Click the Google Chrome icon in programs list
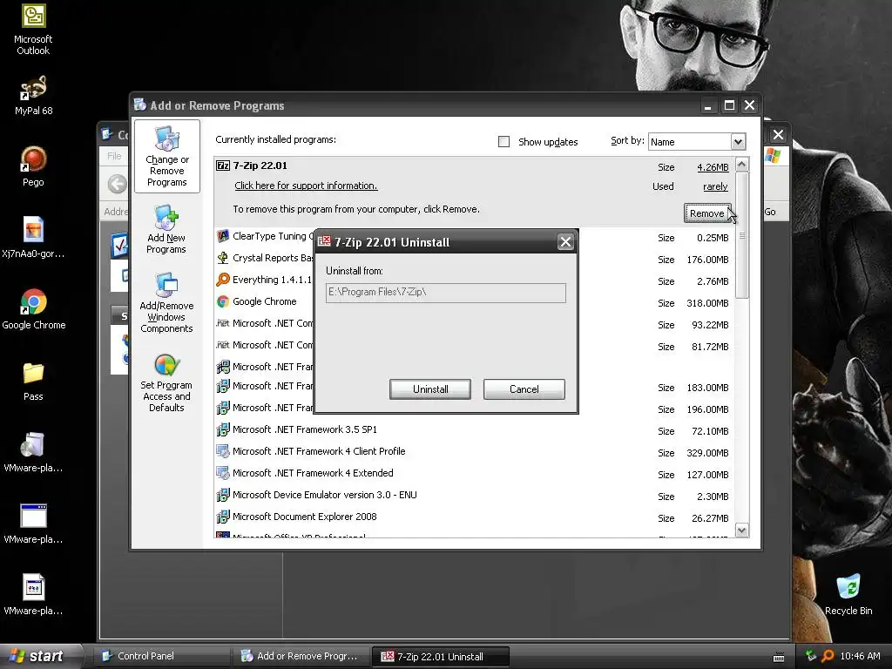This screenshot has width=892, height=669. [223, 301]
